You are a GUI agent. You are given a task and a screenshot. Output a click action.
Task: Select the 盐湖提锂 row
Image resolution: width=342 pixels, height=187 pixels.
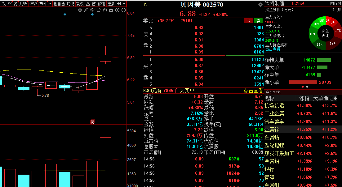click(303, 145)
